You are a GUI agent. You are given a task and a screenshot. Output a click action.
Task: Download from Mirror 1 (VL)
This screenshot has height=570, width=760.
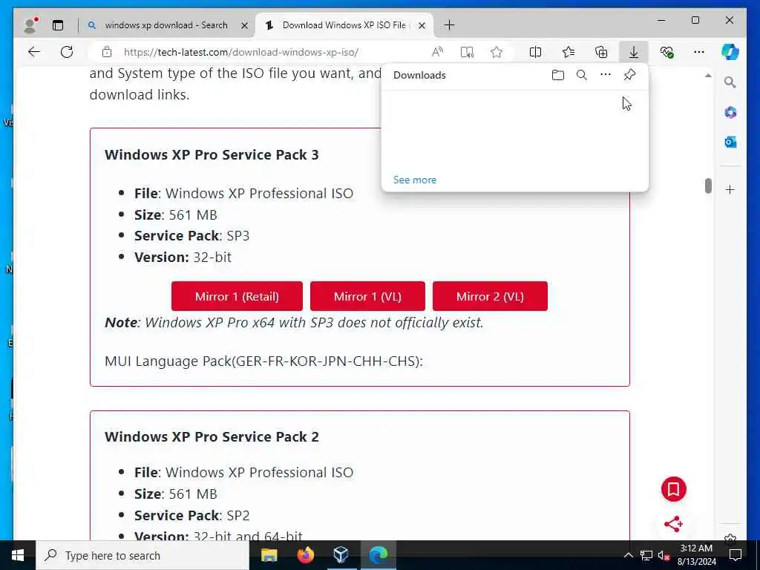pyautogui.click(x=367, y=296)
